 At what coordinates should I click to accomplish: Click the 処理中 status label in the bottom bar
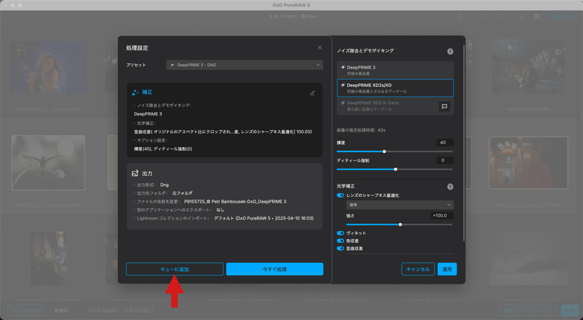(61, 310)
